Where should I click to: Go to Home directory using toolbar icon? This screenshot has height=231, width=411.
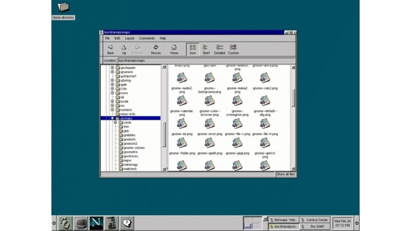pyautogui.click(x=174, y=48)
